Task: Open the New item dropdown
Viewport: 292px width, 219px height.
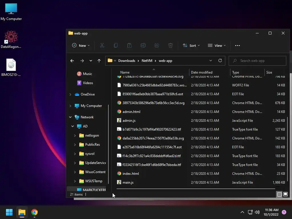Action: tap(81, 45)
